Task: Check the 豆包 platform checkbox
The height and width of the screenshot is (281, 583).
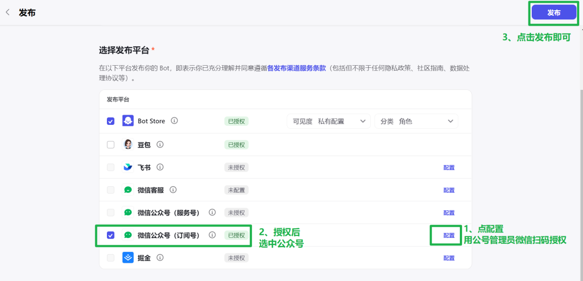Action: (111, 145)
